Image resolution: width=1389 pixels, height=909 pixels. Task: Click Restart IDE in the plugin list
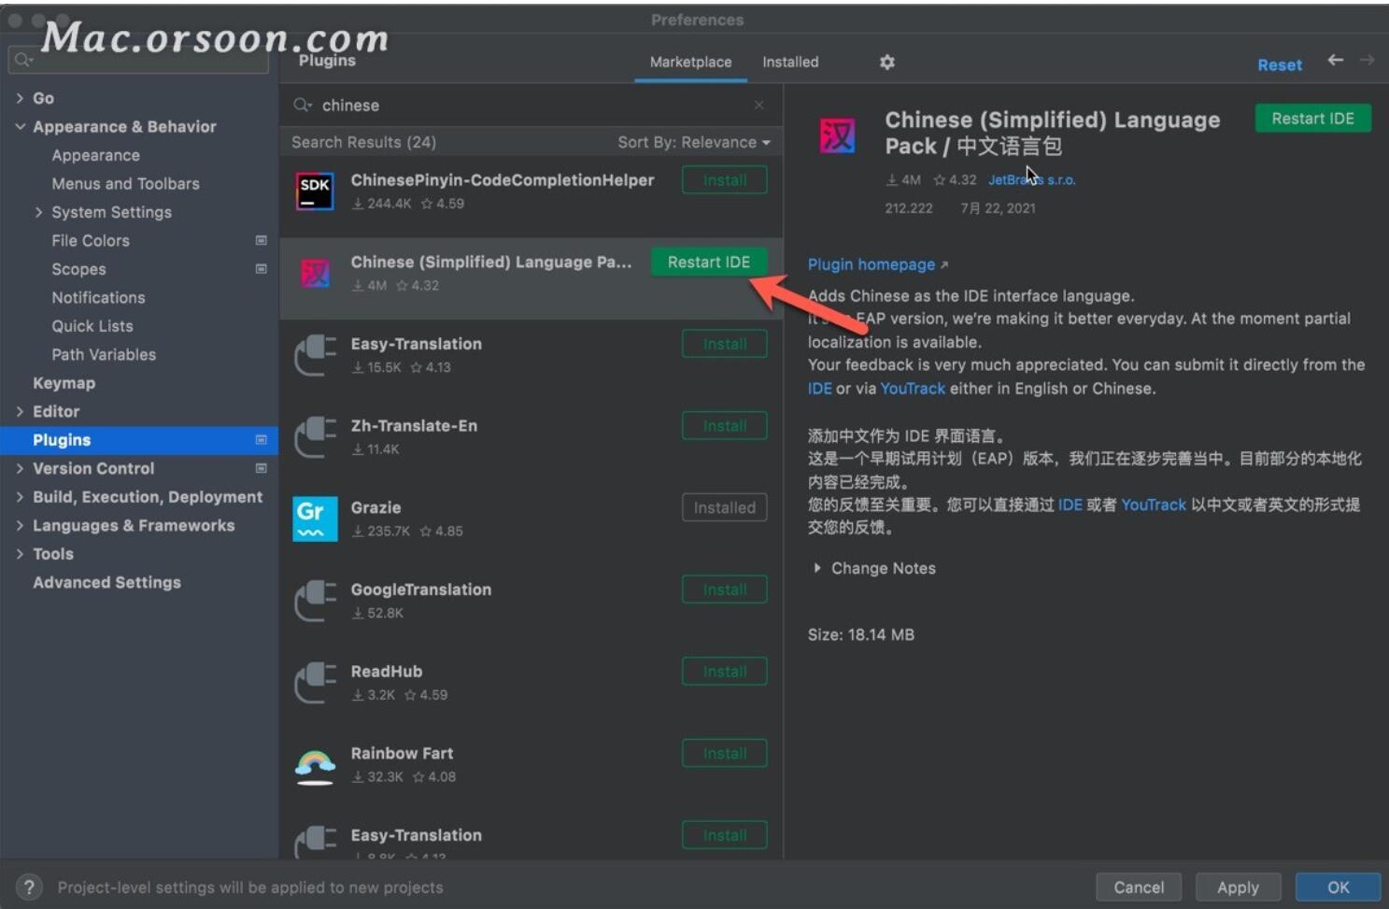(x=709, y=263)
